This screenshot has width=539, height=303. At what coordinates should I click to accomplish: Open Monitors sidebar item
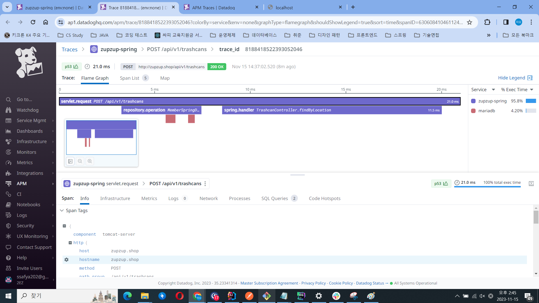point(26,152)
